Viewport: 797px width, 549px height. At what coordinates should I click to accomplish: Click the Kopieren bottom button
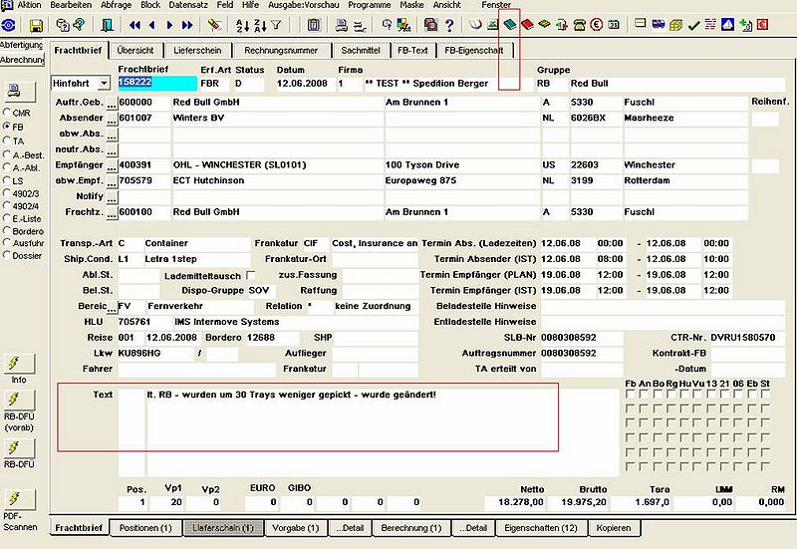614,528
